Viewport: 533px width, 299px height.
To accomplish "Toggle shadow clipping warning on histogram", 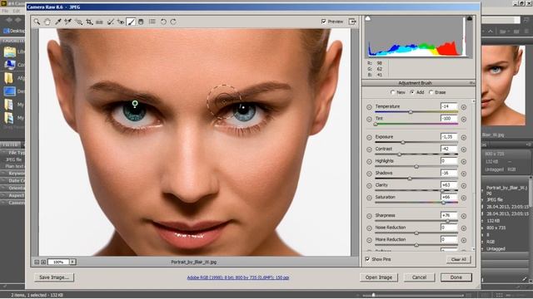I will pyautogui.click(x=368, y=18).
